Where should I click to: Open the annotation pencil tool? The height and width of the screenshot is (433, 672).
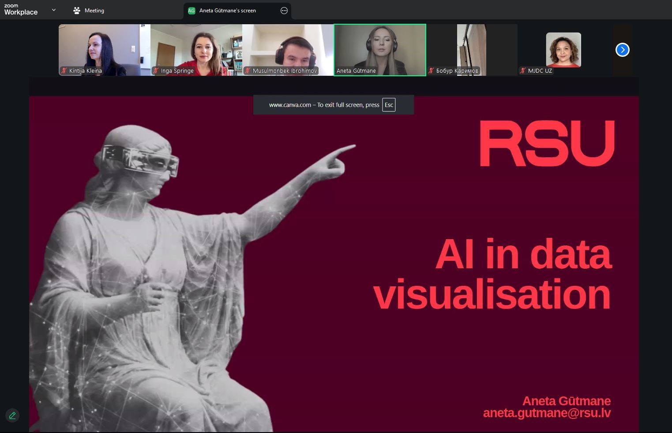tap(12, 415)
